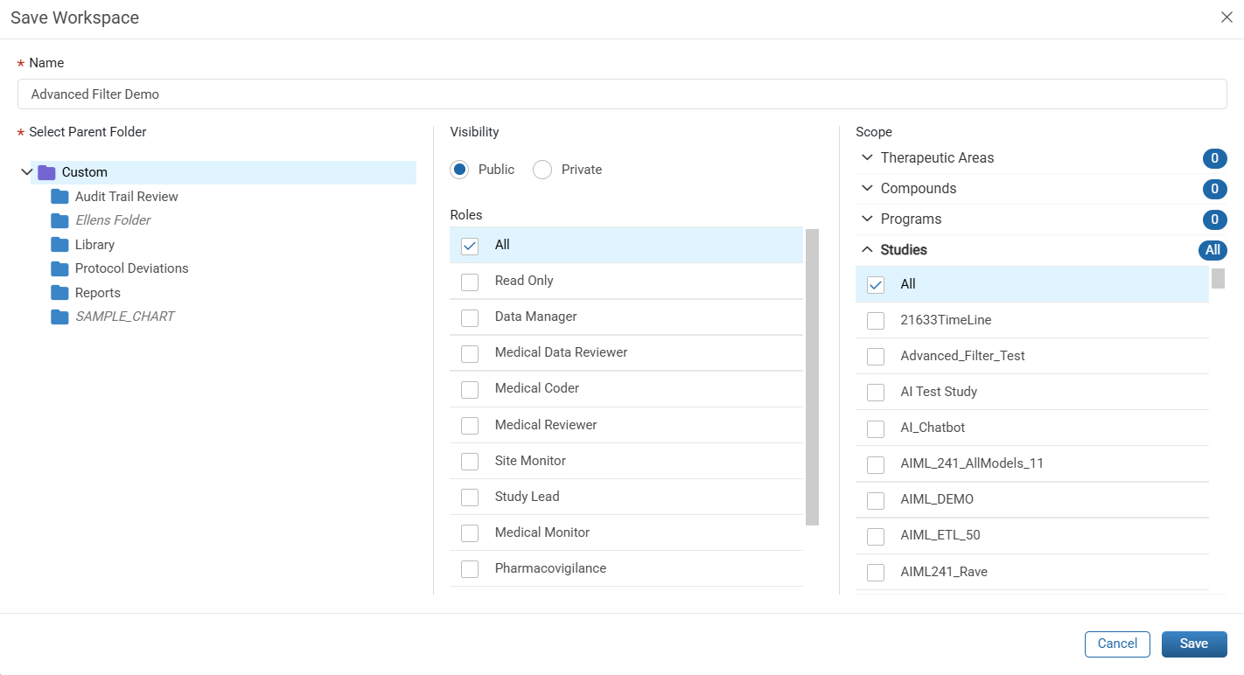Expand the Programs scope section

[x=867, y=219]
